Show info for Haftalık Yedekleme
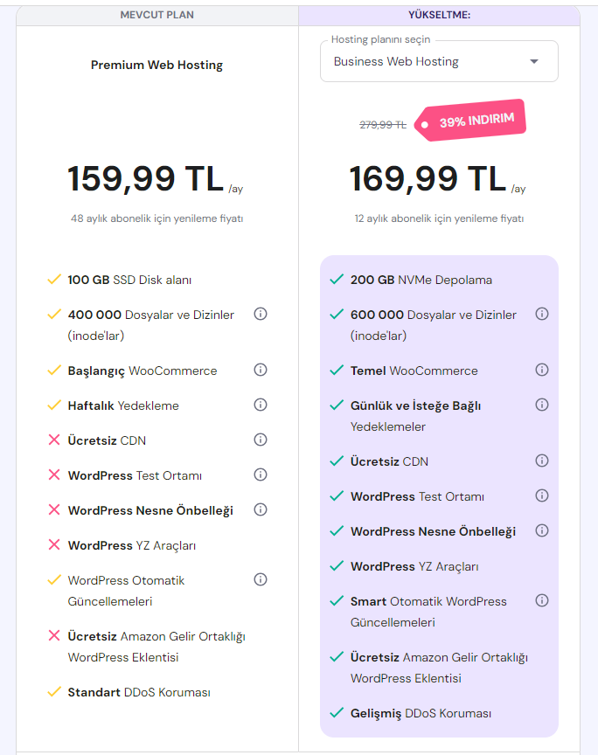 (x=261, y=405)
